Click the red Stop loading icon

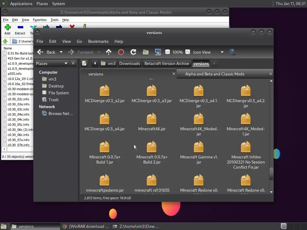121,52
